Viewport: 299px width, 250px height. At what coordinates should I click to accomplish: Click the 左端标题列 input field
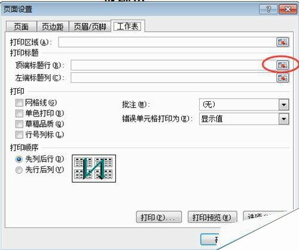[x=173, y=78]
